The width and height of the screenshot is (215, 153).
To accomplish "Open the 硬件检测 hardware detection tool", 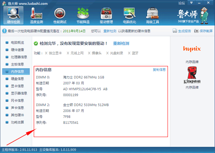I will pos(13,16).
